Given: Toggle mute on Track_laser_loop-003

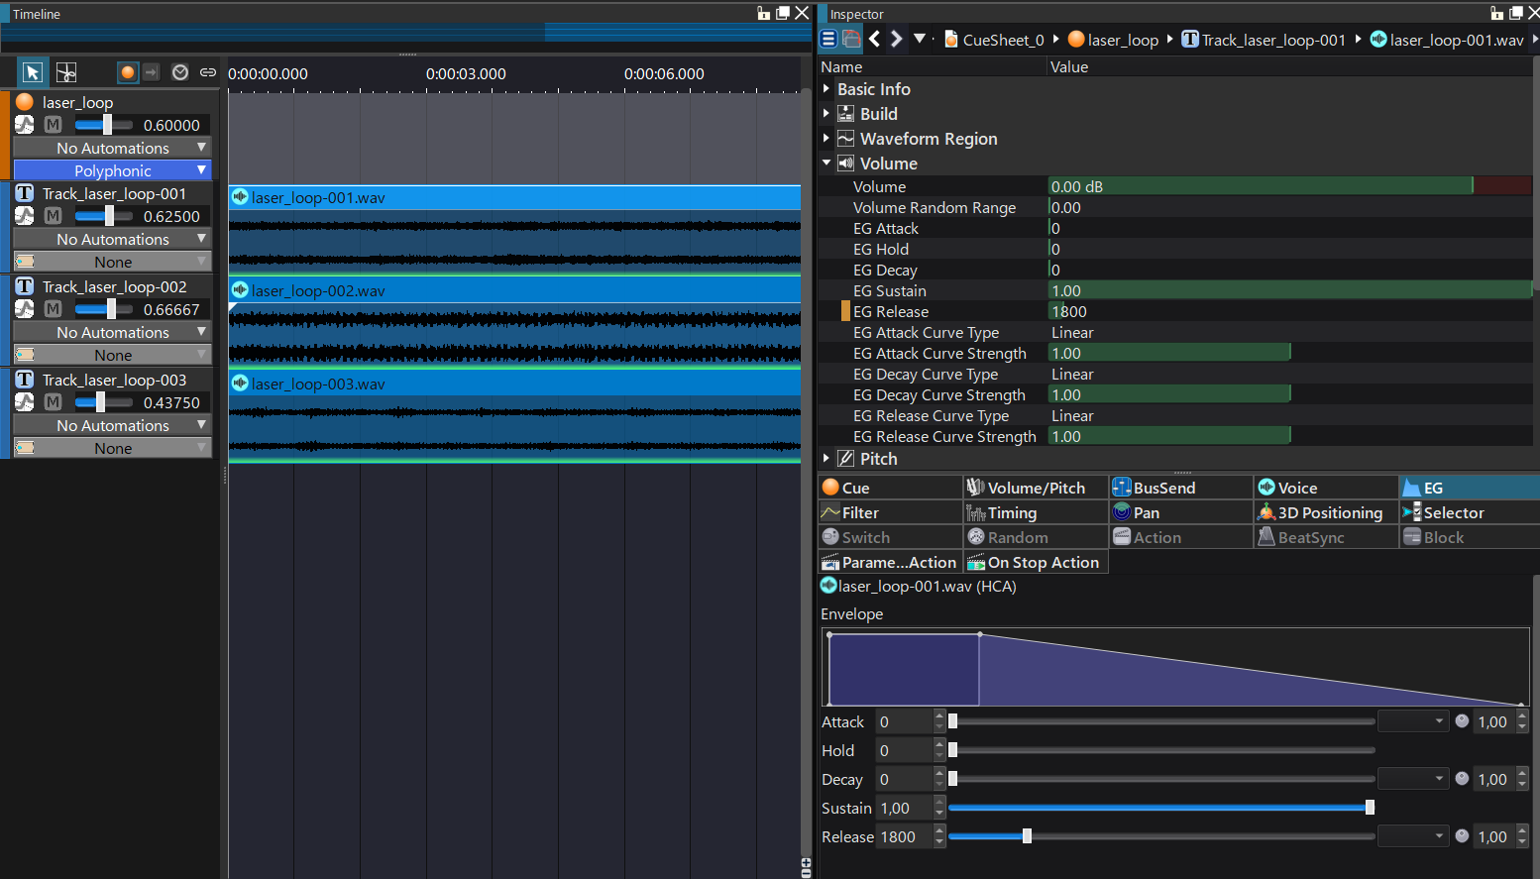Looking at the screenshot, I should coord(54,402).
